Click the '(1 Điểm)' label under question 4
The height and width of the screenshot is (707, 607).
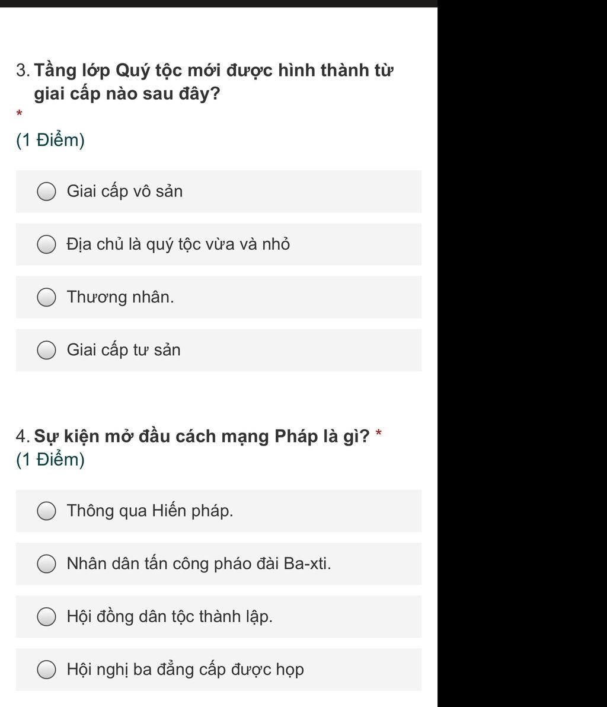point(50,460)
